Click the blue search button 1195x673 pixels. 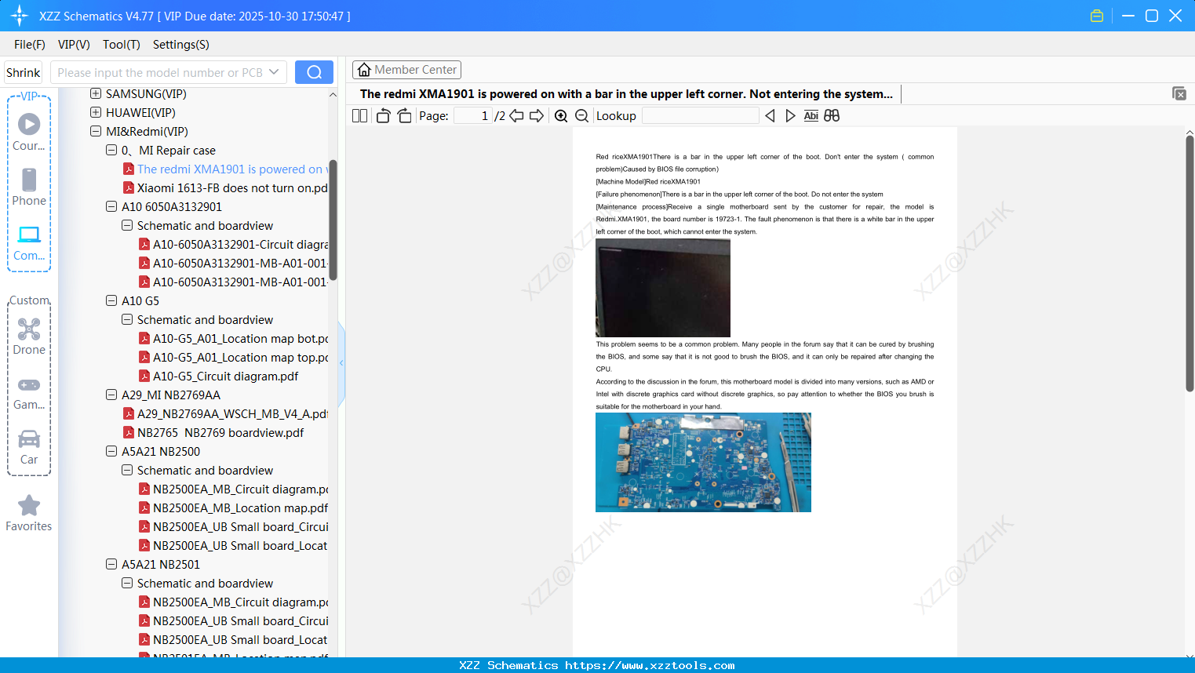coord(314,72)
